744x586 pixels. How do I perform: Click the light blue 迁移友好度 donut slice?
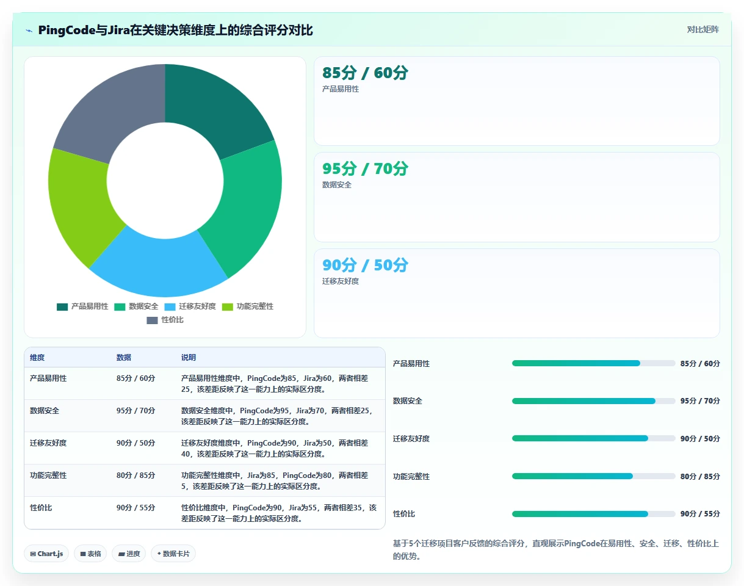[162, 262]
